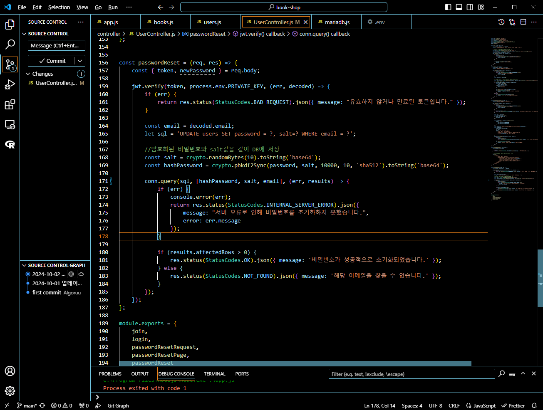Open the Extensions view
This screenshot has width=543, height=410.
pos(10,105)
